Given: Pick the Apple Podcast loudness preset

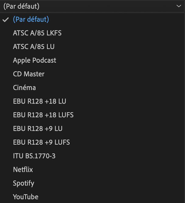Looking at the screenshot, I should tap(34, 60).
